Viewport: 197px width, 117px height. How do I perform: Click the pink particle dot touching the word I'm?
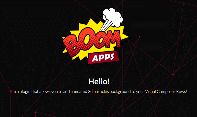10,91
